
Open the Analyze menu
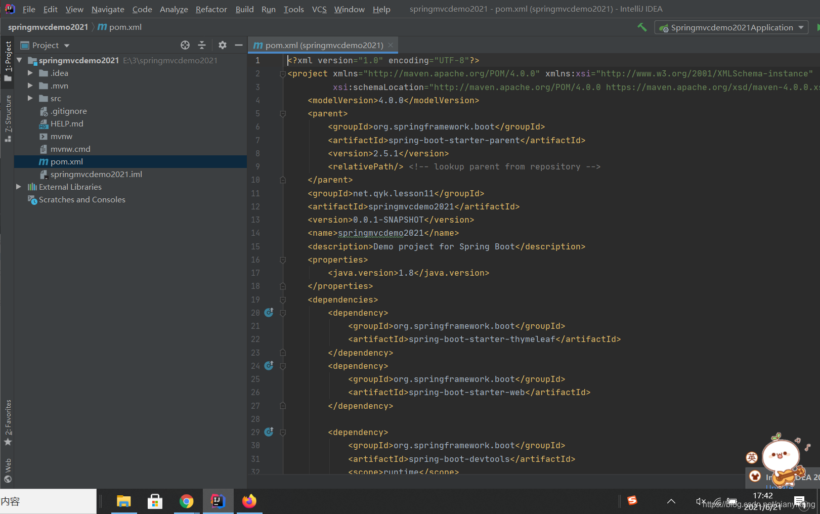click(x=174, y=9)
